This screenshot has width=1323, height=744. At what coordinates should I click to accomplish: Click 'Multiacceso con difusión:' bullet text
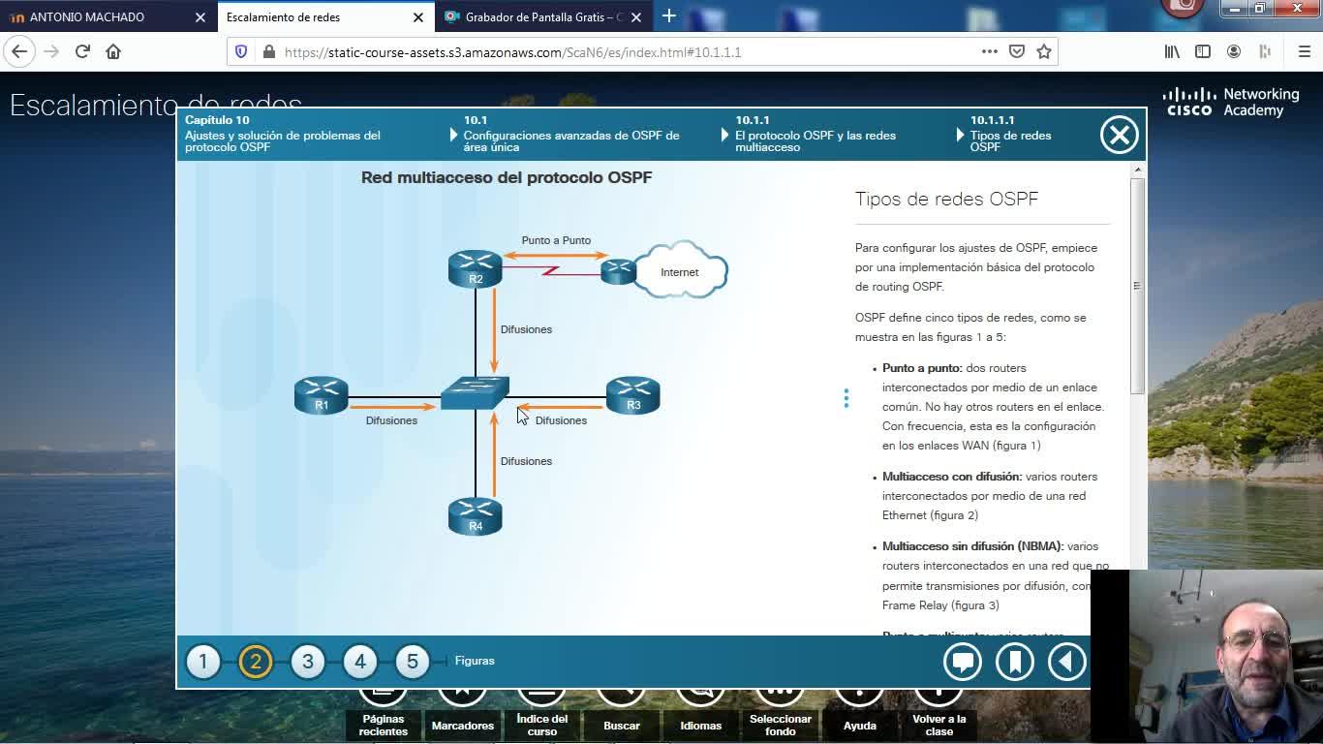[x=952, y=477]
